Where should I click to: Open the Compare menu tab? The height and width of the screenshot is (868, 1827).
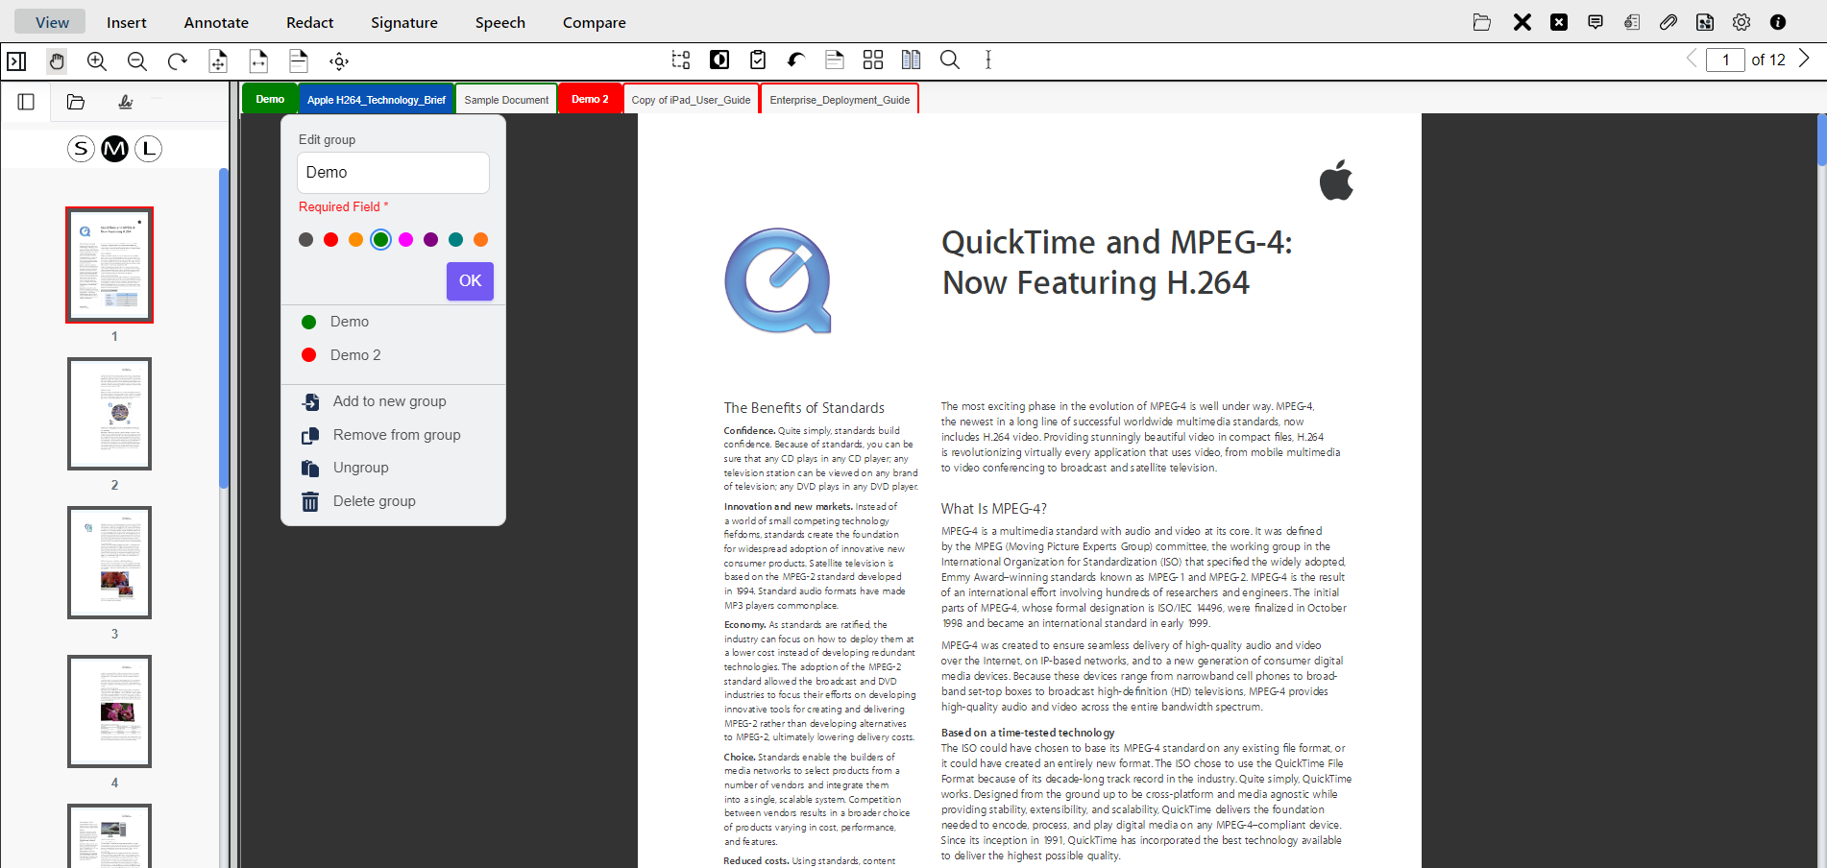(595, 22)
